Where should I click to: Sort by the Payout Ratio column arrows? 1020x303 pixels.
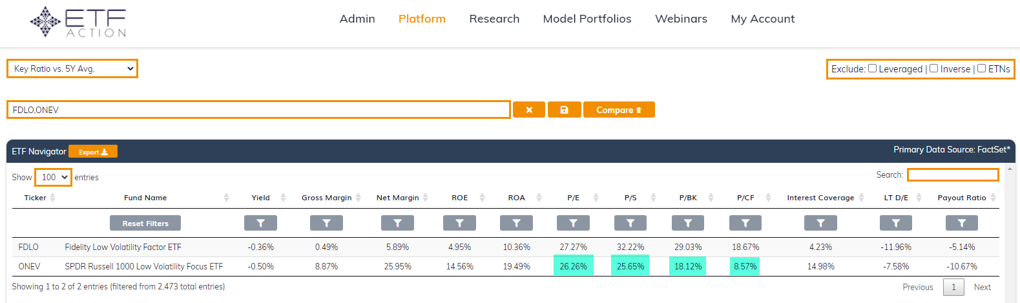[x=993, y=198]
